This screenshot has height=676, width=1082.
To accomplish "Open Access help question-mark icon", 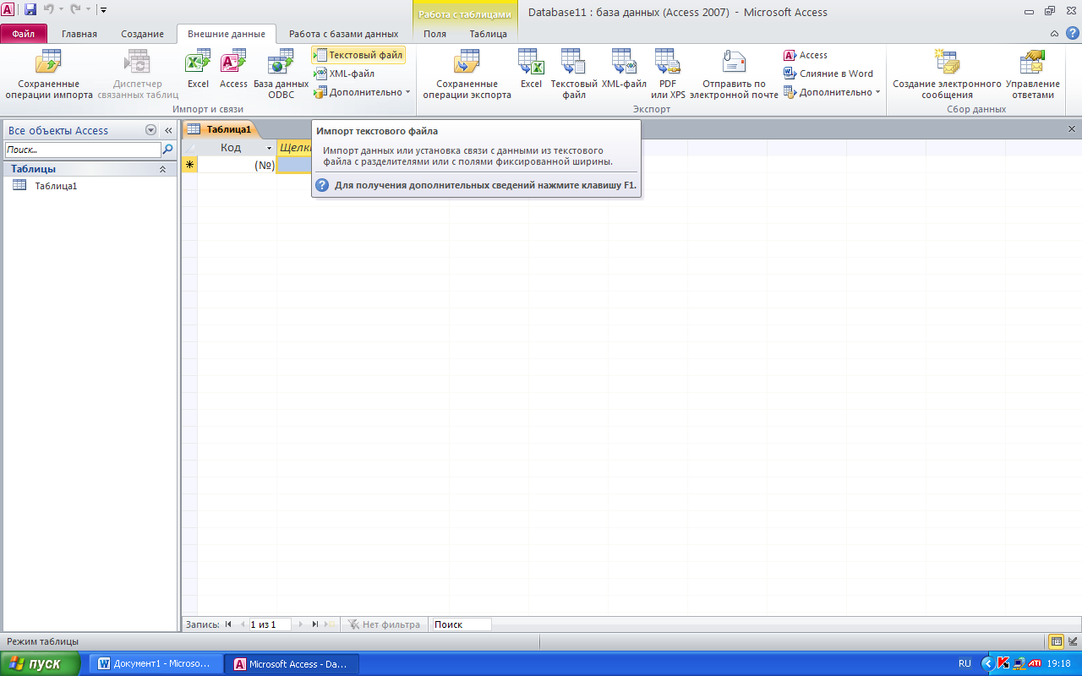I will coord(1072,33).
